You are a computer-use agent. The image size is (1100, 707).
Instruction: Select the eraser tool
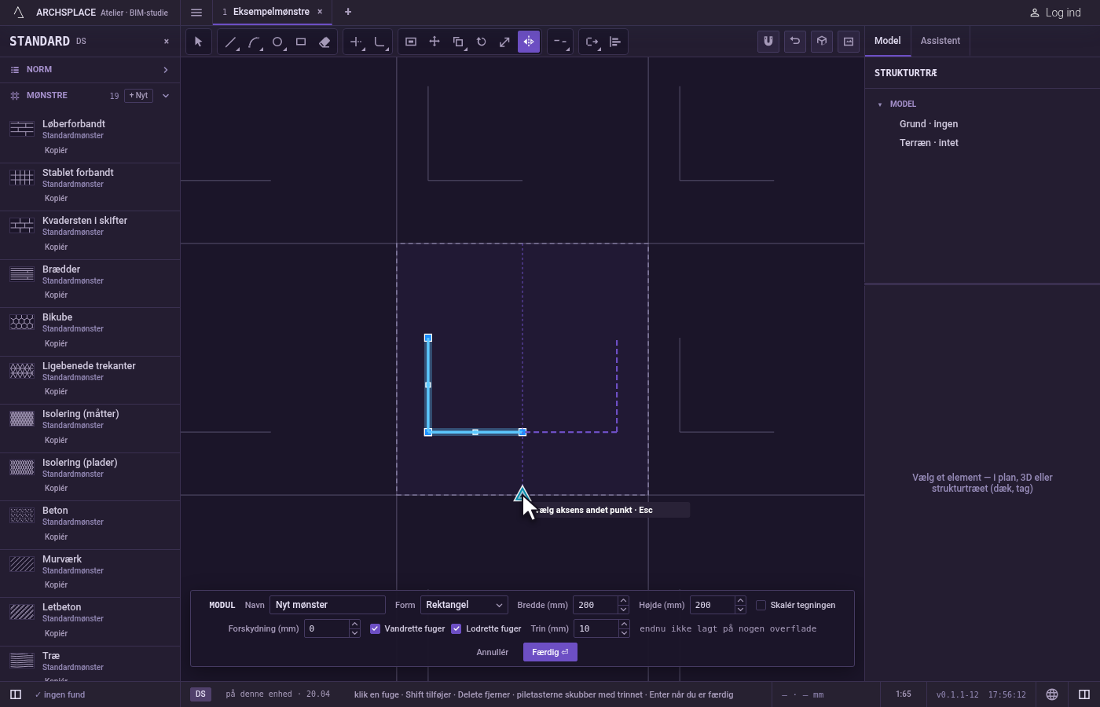tap(324, 42)
